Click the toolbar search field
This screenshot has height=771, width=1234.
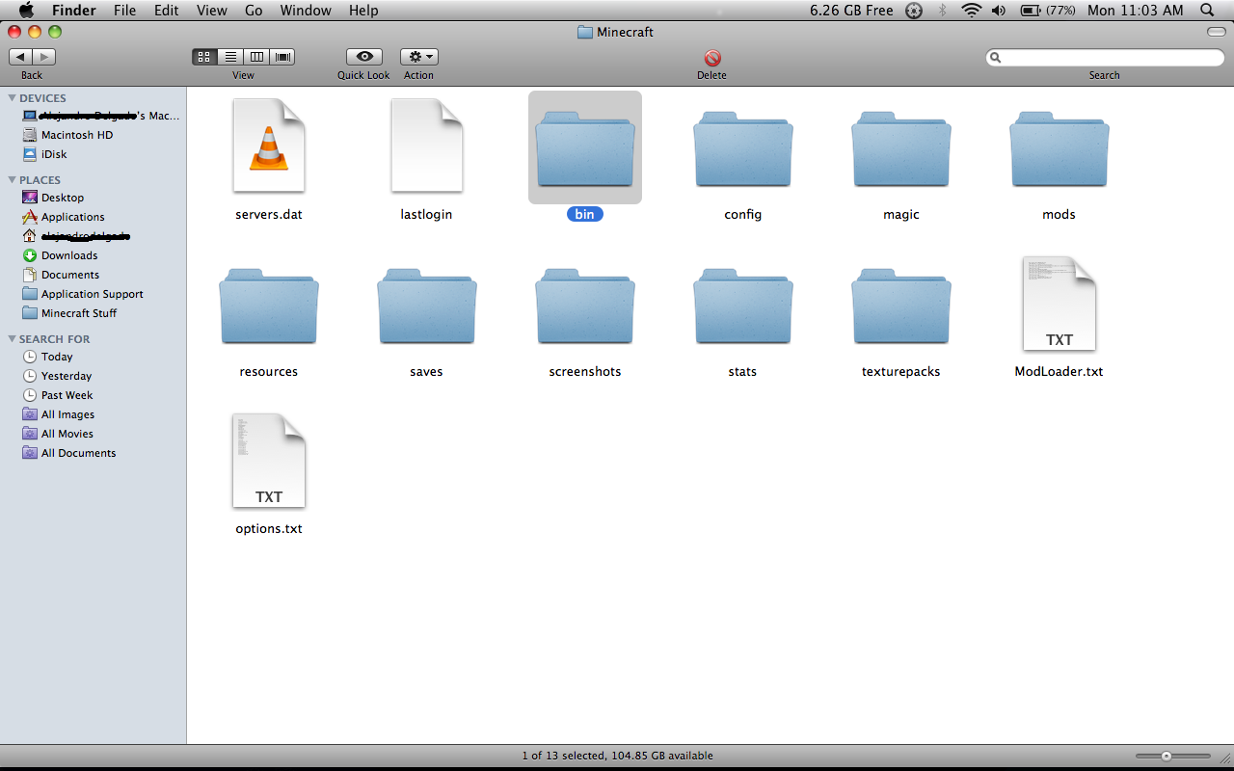(x=1105, y=58)
